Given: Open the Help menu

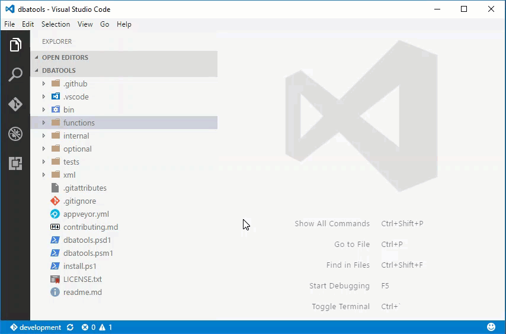Looking at the screenshot, I should 124,24.
